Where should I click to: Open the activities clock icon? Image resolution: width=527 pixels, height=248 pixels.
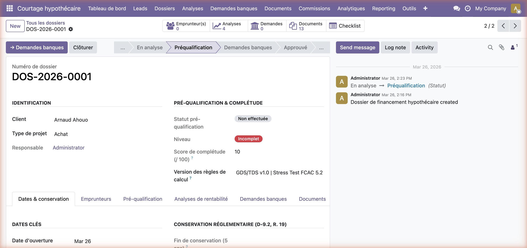coord(468,8)
